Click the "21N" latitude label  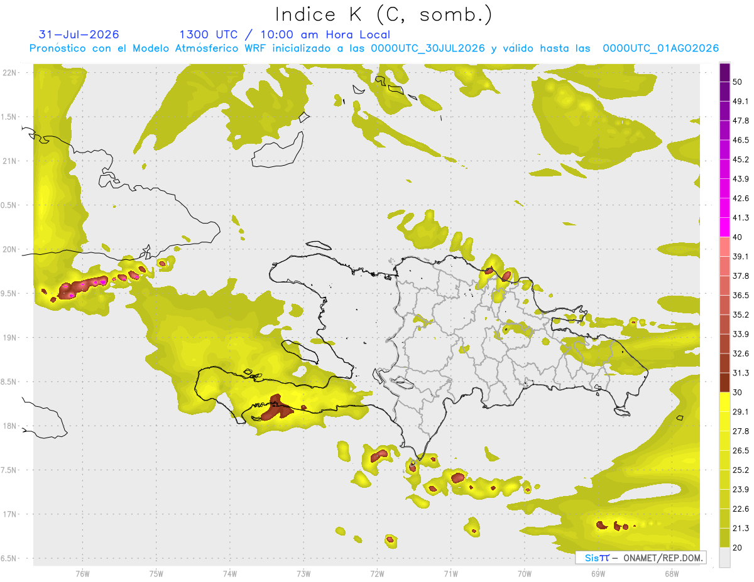coord(10,161)
